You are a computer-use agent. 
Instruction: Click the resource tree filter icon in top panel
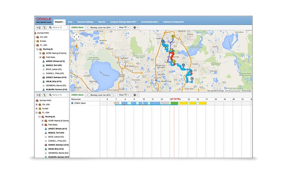pyautogui.click(x=44, y=28)
